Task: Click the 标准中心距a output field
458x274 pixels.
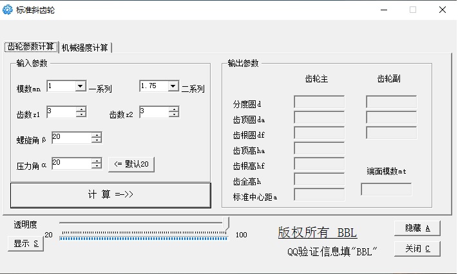Action: [x=320, y=195]
